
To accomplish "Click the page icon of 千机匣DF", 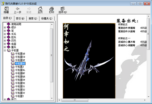I will click(x=13, y=60).
